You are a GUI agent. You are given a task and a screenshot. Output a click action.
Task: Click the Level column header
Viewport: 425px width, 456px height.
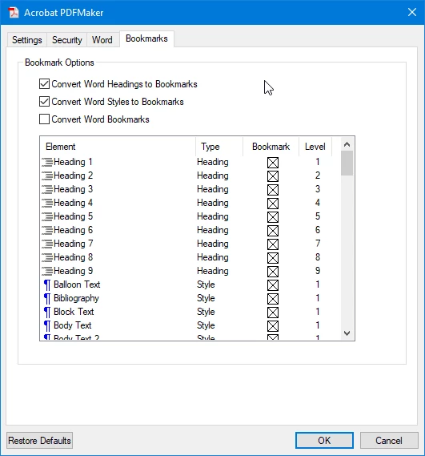pyautogui.click(x=315, y=147)
